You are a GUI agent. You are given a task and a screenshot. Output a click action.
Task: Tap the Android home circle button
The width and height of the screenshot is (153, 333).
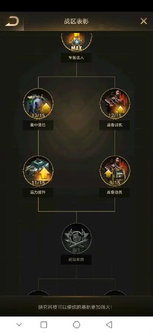tap(76, 324)
